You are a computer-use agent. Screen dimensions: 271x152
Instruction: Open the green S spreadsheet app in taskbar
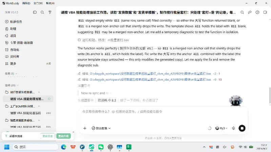click(x=129, y=147)
